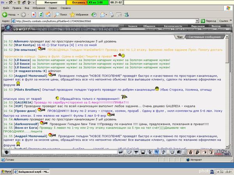This screenshot has height=175, width=234.
Task: Clear chat with the eraser icon
Action: tap(129, 152)
